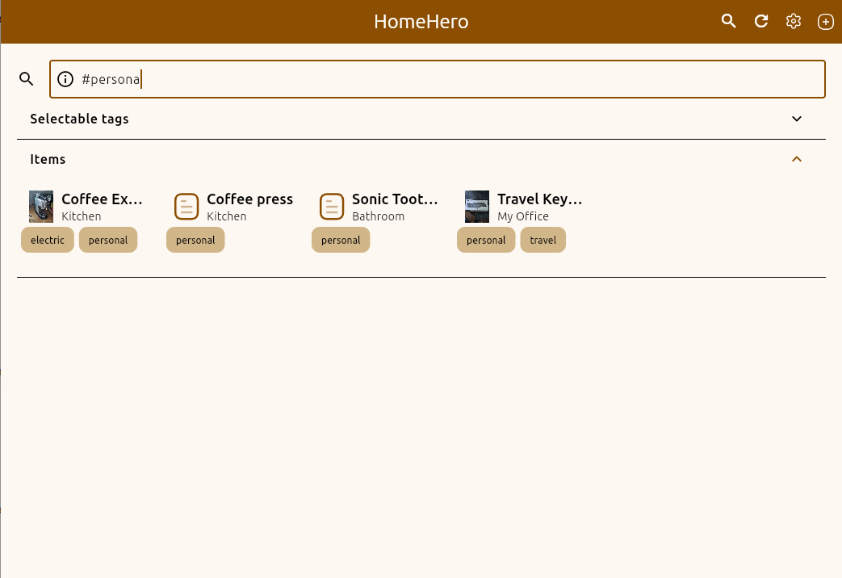
Task: Click the info icon in the search bar
Action: tap(65, 79)
